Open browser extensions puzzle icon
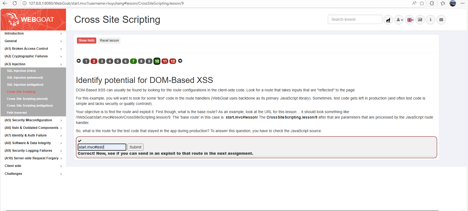The height and width of the screenshot is (211, 468). (x=432, y=3)
